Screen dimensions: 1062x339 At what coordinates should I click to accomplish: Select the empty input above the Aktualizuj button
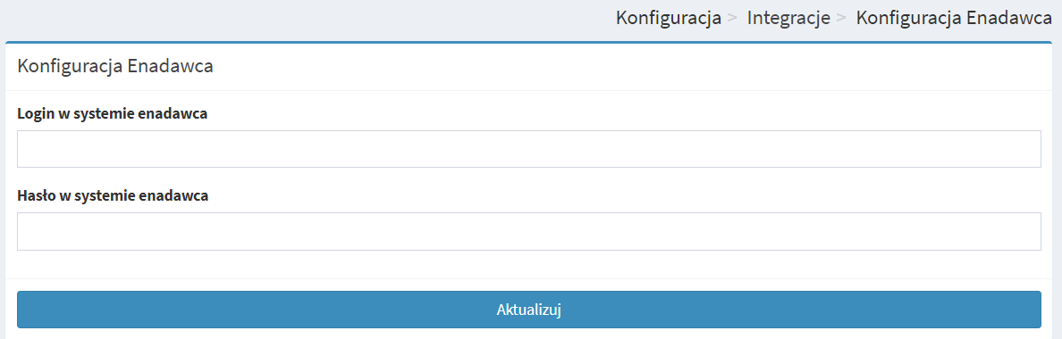[x=529, y=232]
